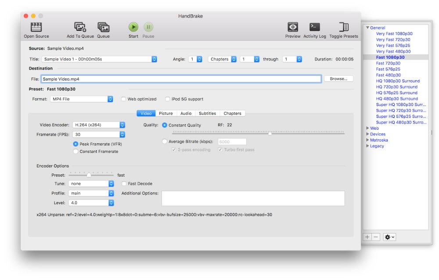Screen dimensions: 439x280
Task: Open the Tune dropdown
Action: pyautogui.click(x=91, y=184)
